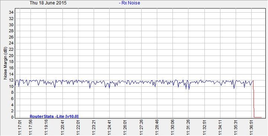Click the '20' value on the y-axis
The image size is (268, 136).
coord(12,56)
